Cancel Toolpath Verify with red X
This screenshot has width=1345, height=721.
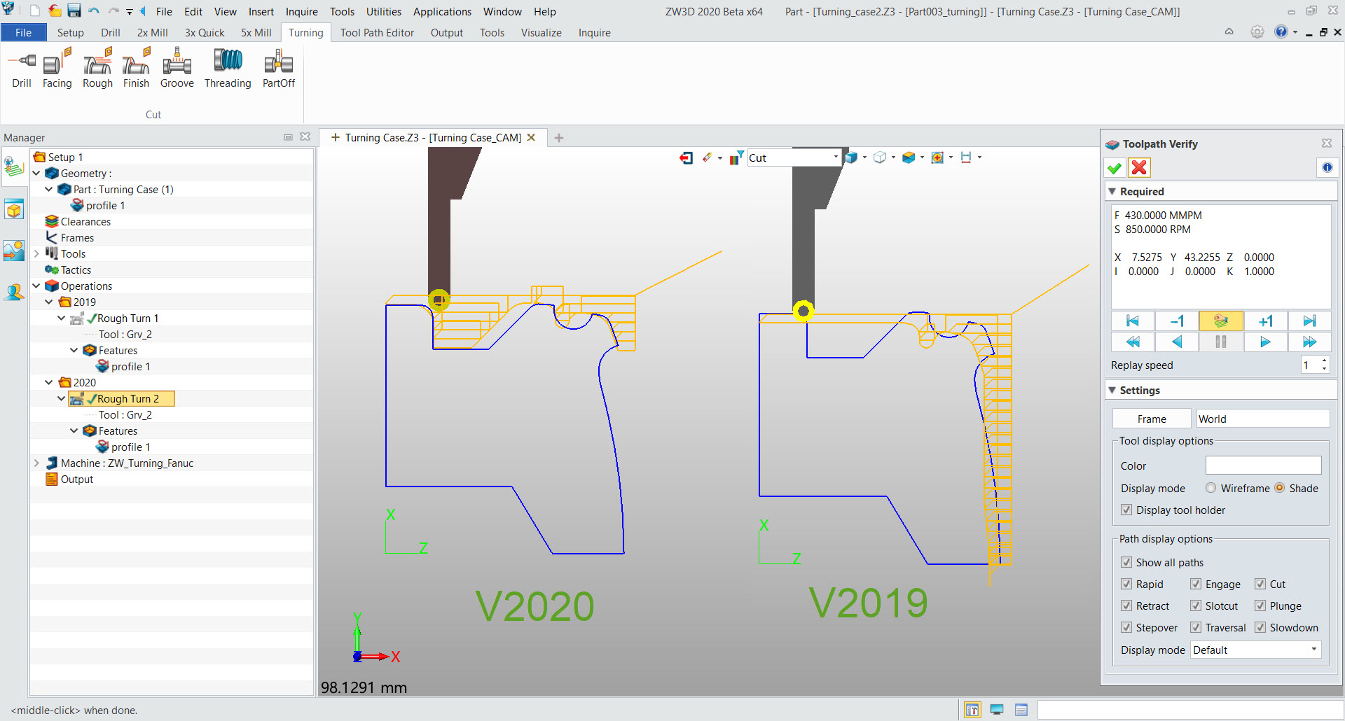(1139, 168)
